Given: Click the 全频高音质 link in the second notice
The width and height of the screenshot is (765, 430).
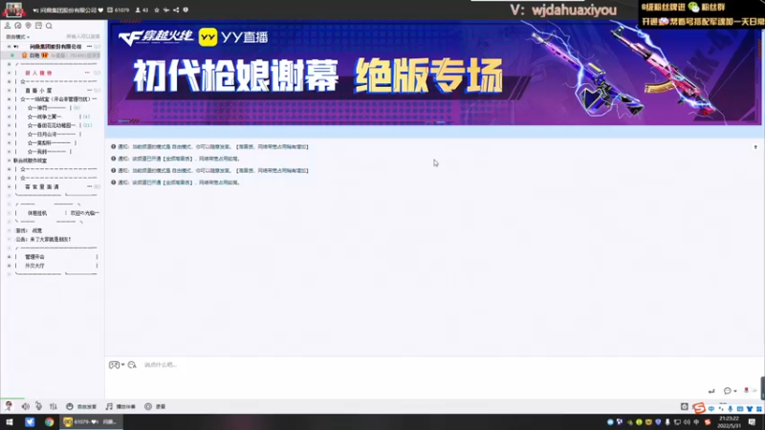Looking at the screenshot, I should pos(178,159).
